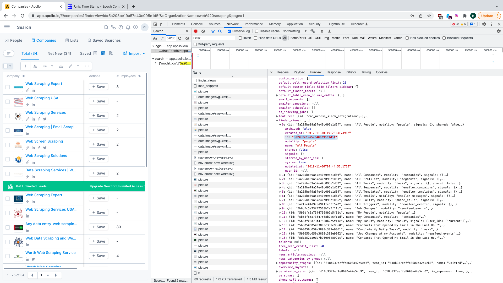
Task: Click the network search magnifier icon
Action: click(220, 31)
